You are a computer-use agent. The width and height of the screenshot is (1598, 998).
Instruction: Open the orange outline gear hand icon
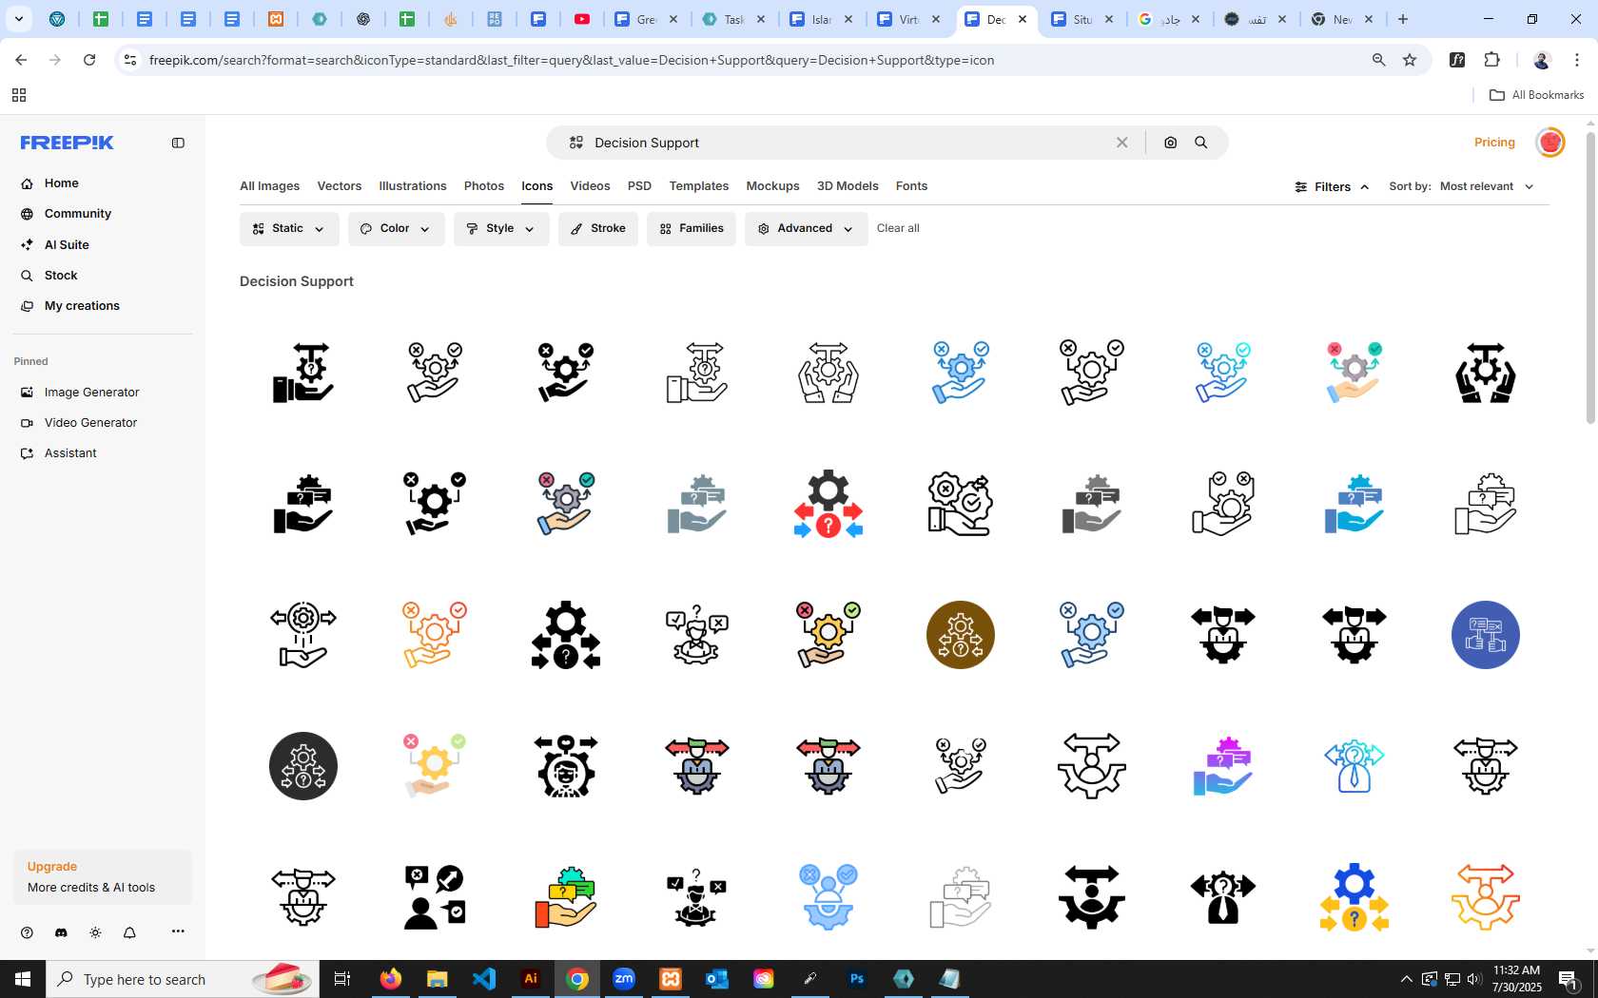click(x=435, y=635)
